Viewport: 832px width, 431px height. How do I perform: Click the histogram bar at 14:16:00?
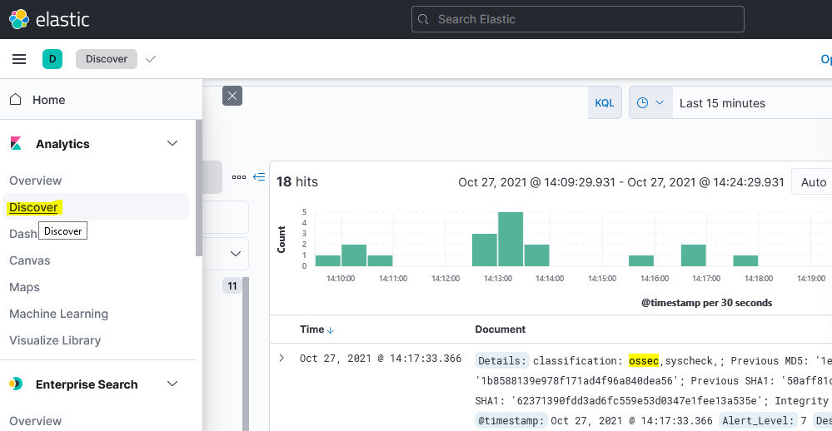click(x=641, y=260)
